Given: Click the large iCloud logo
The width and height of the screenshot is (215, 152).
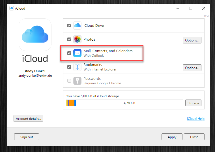Looking at the screenshot, I should (x=35, y=35).
